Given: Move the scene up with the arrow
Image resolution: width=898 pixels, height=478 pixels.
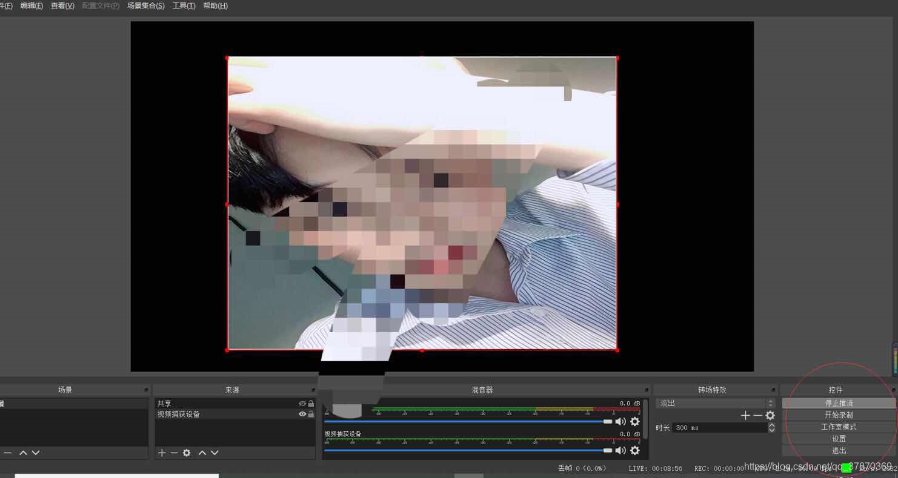Looking at the screenshot, I should click(x=23, y=453).
